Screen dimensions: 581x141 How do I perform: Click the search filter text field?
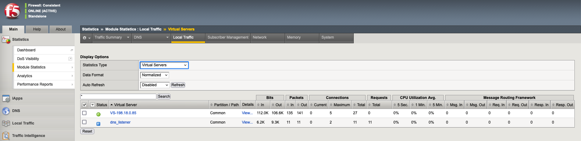pyautogui.click(x=118, y=96)
